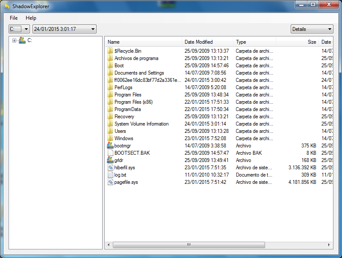
Task: Click the Users folder icon
Action: click(110, 131)
